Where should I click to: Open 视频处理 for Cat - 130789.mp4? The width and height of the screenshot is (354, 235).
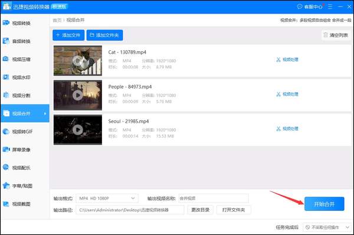coord(287,60)
